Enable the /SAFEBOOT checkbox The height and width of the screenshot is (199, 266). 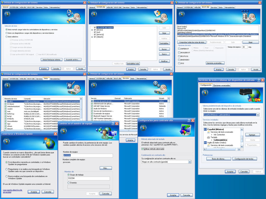click(x=179, y=49)
